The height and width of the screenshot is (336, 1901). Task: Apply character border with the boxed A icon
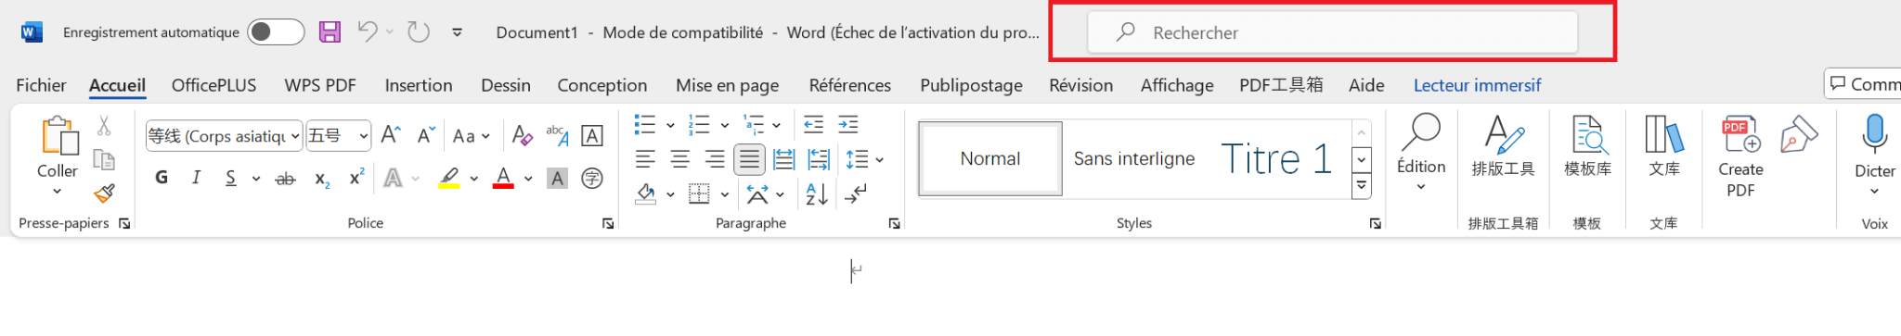[592, 136]
